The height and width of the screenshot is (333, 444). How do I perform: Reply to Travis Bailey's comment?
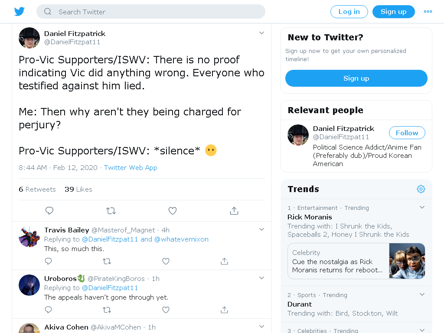(x=49, y=261)
